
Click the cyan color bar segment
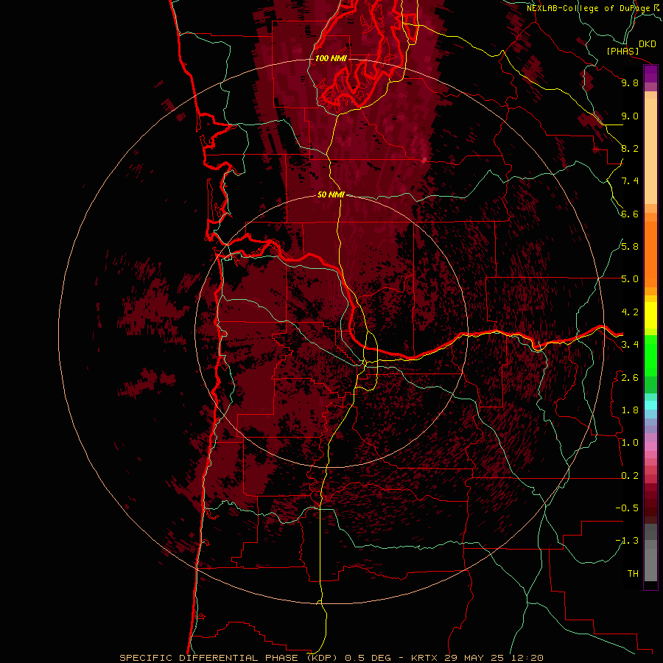pyautogui.click(x=650, y=405)
